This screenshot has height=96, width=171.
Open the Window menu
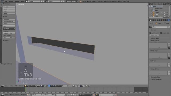(x=17, y=1)
